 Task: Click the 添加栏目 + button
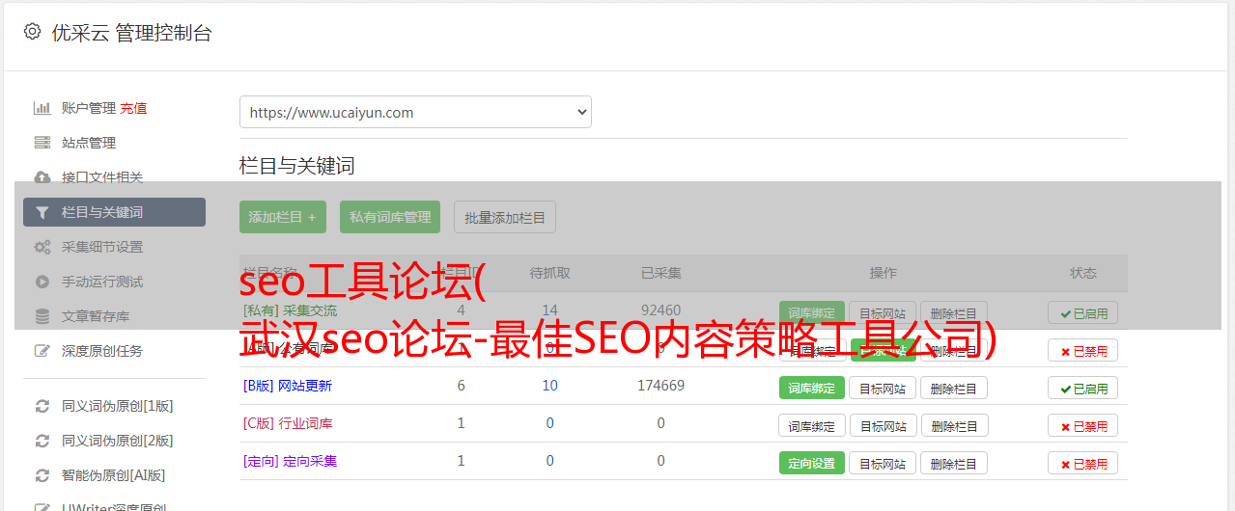click(283, 217)
